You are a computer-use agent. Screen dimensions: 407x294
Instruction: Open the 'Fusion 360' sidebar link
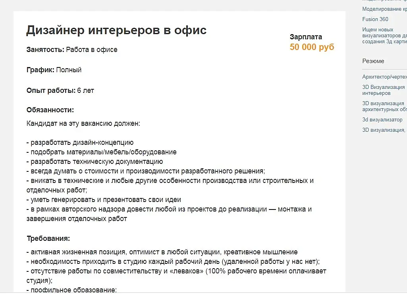pos(375,19)
